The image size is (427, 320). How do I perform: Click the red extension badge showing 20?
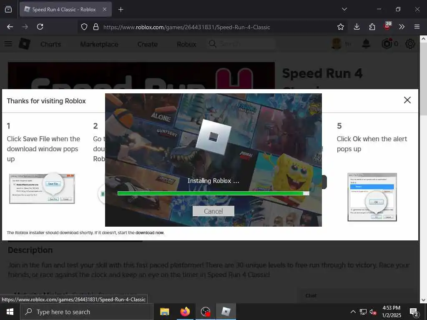[x=387, y=26]
